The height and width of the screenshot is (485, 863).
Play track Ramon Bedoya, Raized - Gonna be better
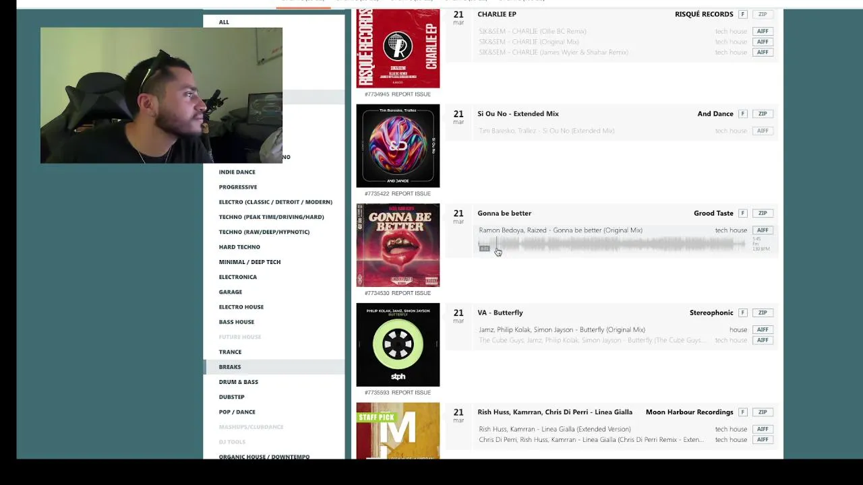click(560, 230)
